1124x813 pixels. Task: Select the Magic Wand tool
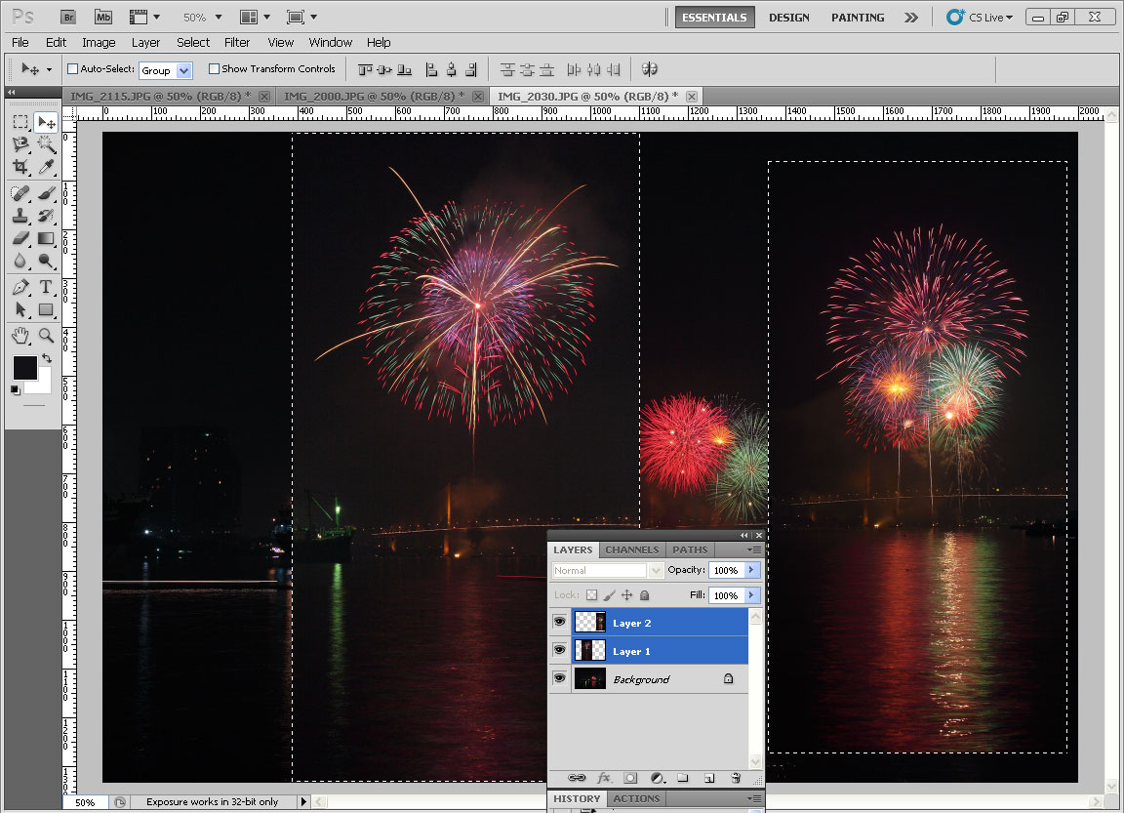46,144
